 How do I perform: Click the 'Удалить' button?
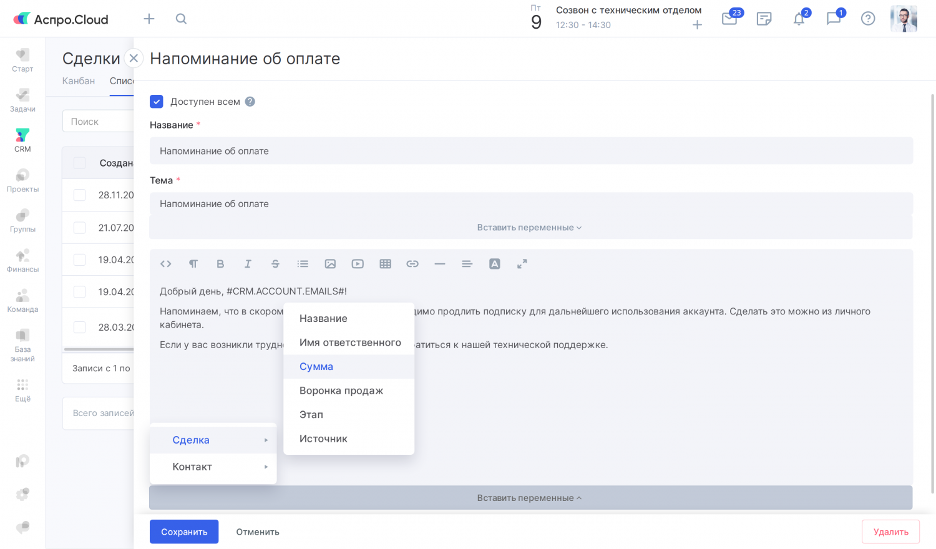click(x=890, y=532)
